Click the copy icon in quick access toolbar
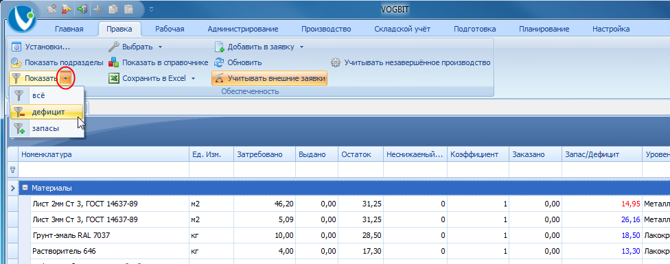Viewport: 670px width, 264px height. [x=113, y=8]
